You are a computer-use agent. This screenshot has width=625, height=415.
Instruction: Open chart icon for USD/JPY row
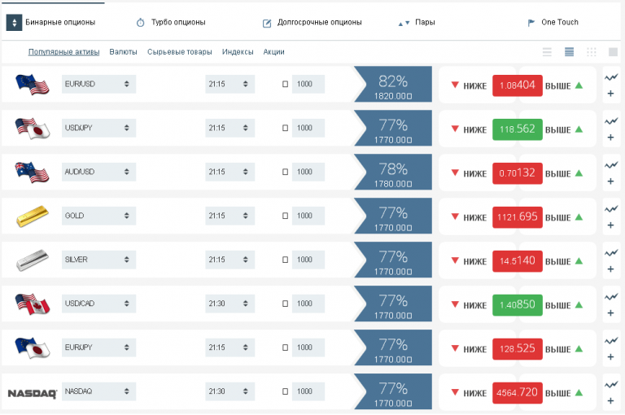click(610, 121)
